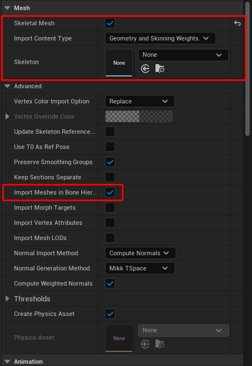Click the Physics Asset thumbnail
This screenshot has height=366, width=252.
[x=119, y=338]
